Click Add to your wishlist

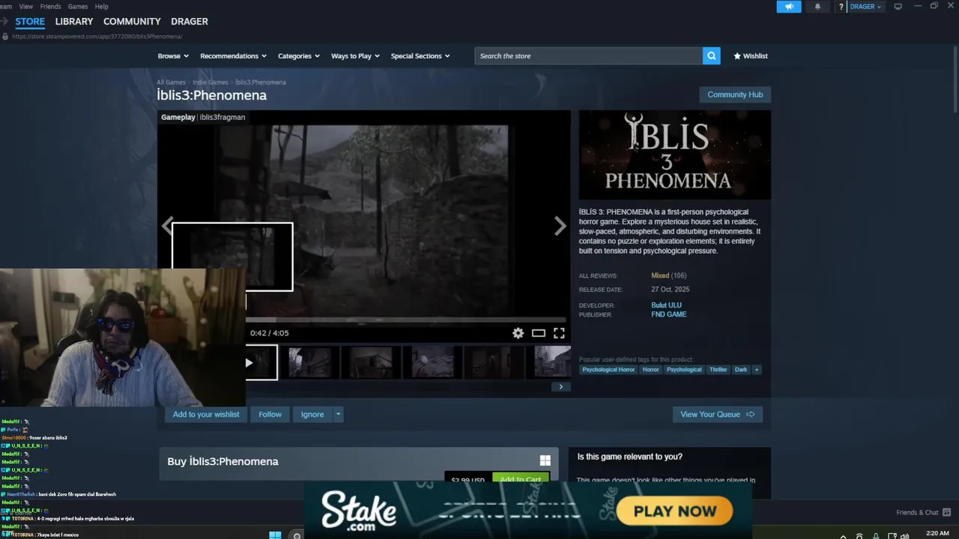click(x=206, y=414)
